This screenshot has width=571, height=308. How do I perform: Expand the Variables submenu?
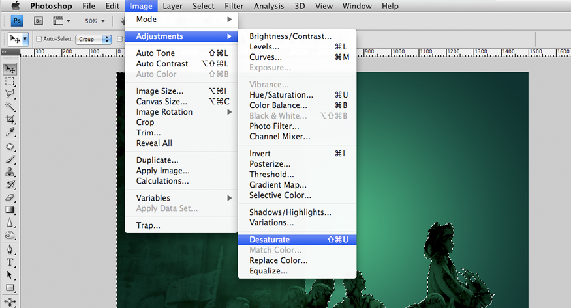181,198
